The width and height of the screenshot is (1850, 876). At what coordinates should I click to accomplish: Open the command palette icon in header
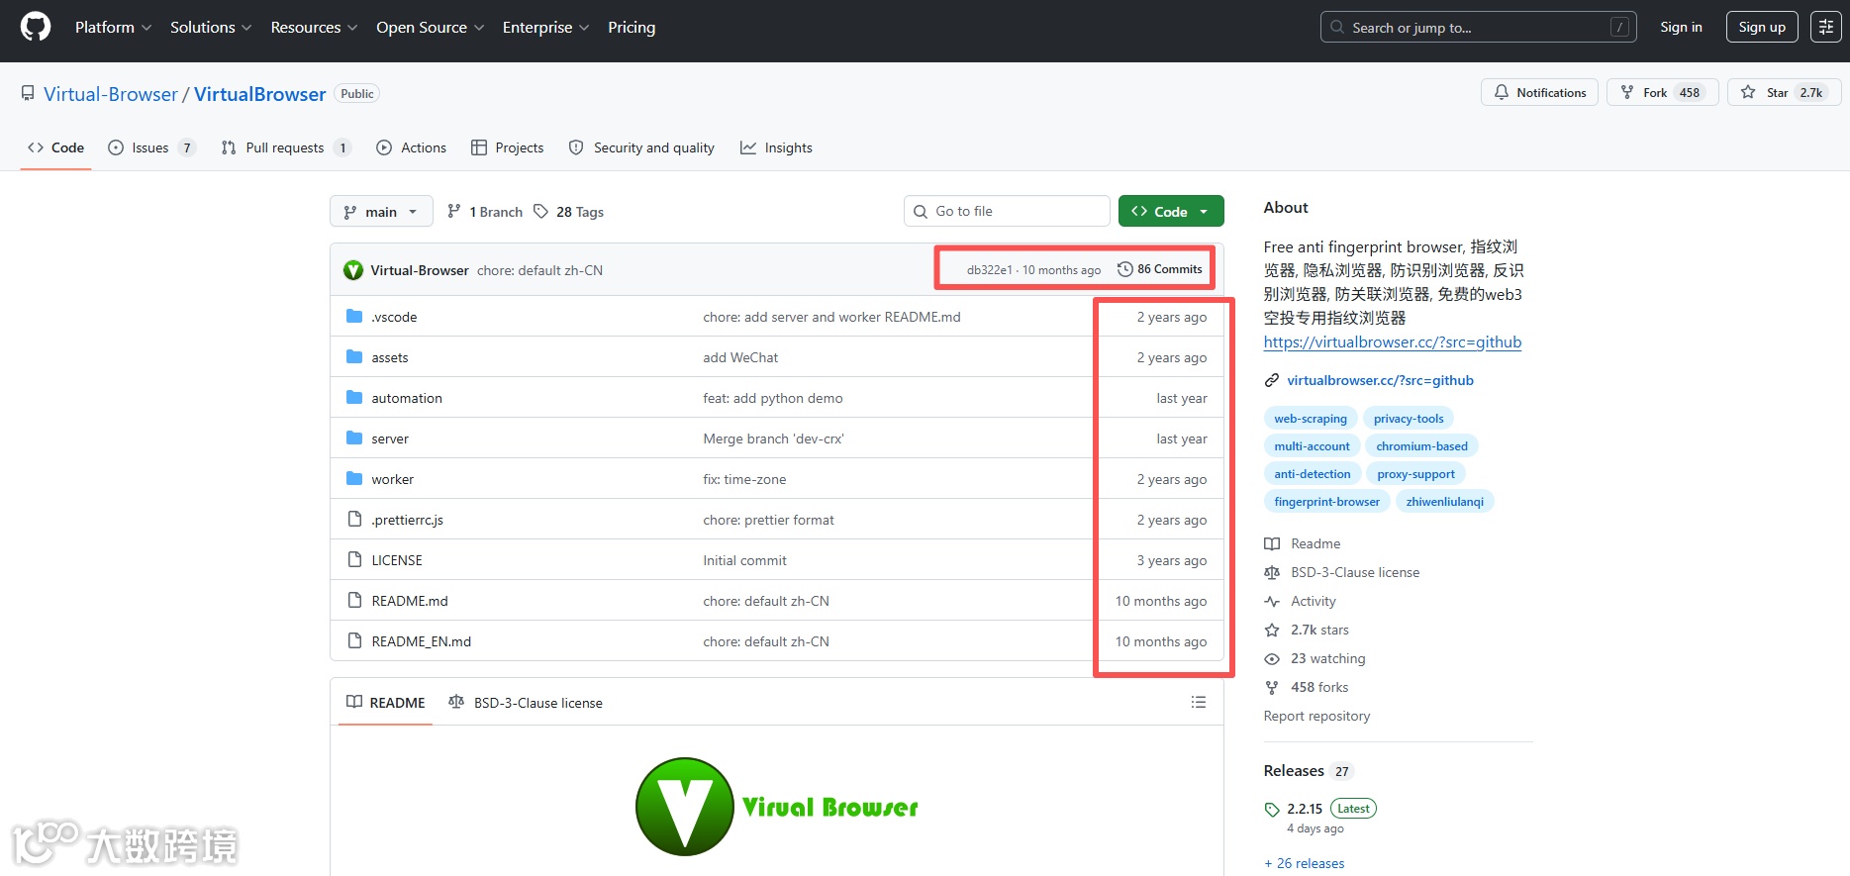click(1825, 27)
